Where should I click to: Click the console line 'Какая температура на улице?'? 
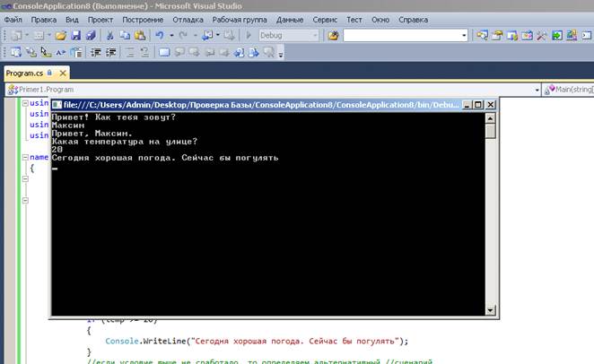point(125,142)
